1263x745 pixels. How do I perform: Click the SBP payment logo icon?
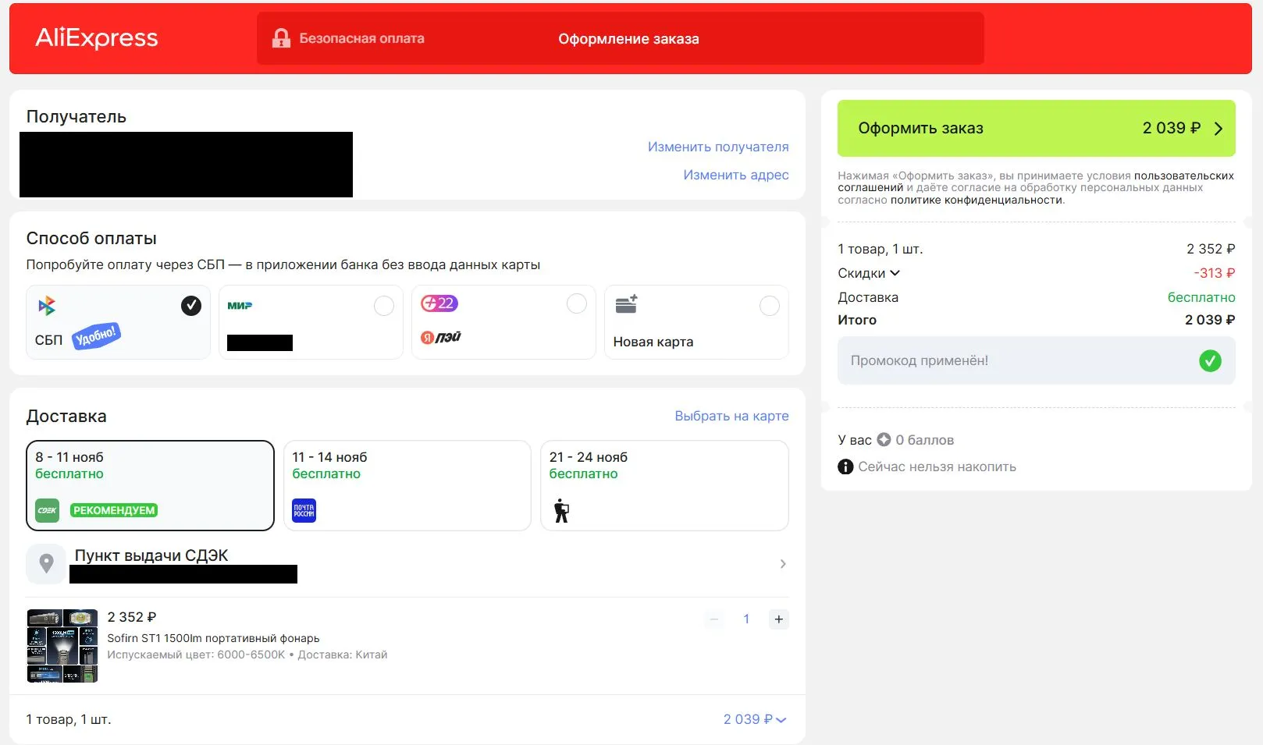[47, 306]
